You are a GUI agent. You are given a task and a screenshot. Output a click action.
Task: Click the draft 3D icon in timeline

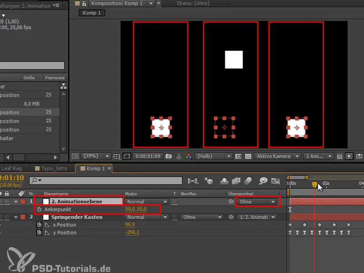tap(208, 181)
